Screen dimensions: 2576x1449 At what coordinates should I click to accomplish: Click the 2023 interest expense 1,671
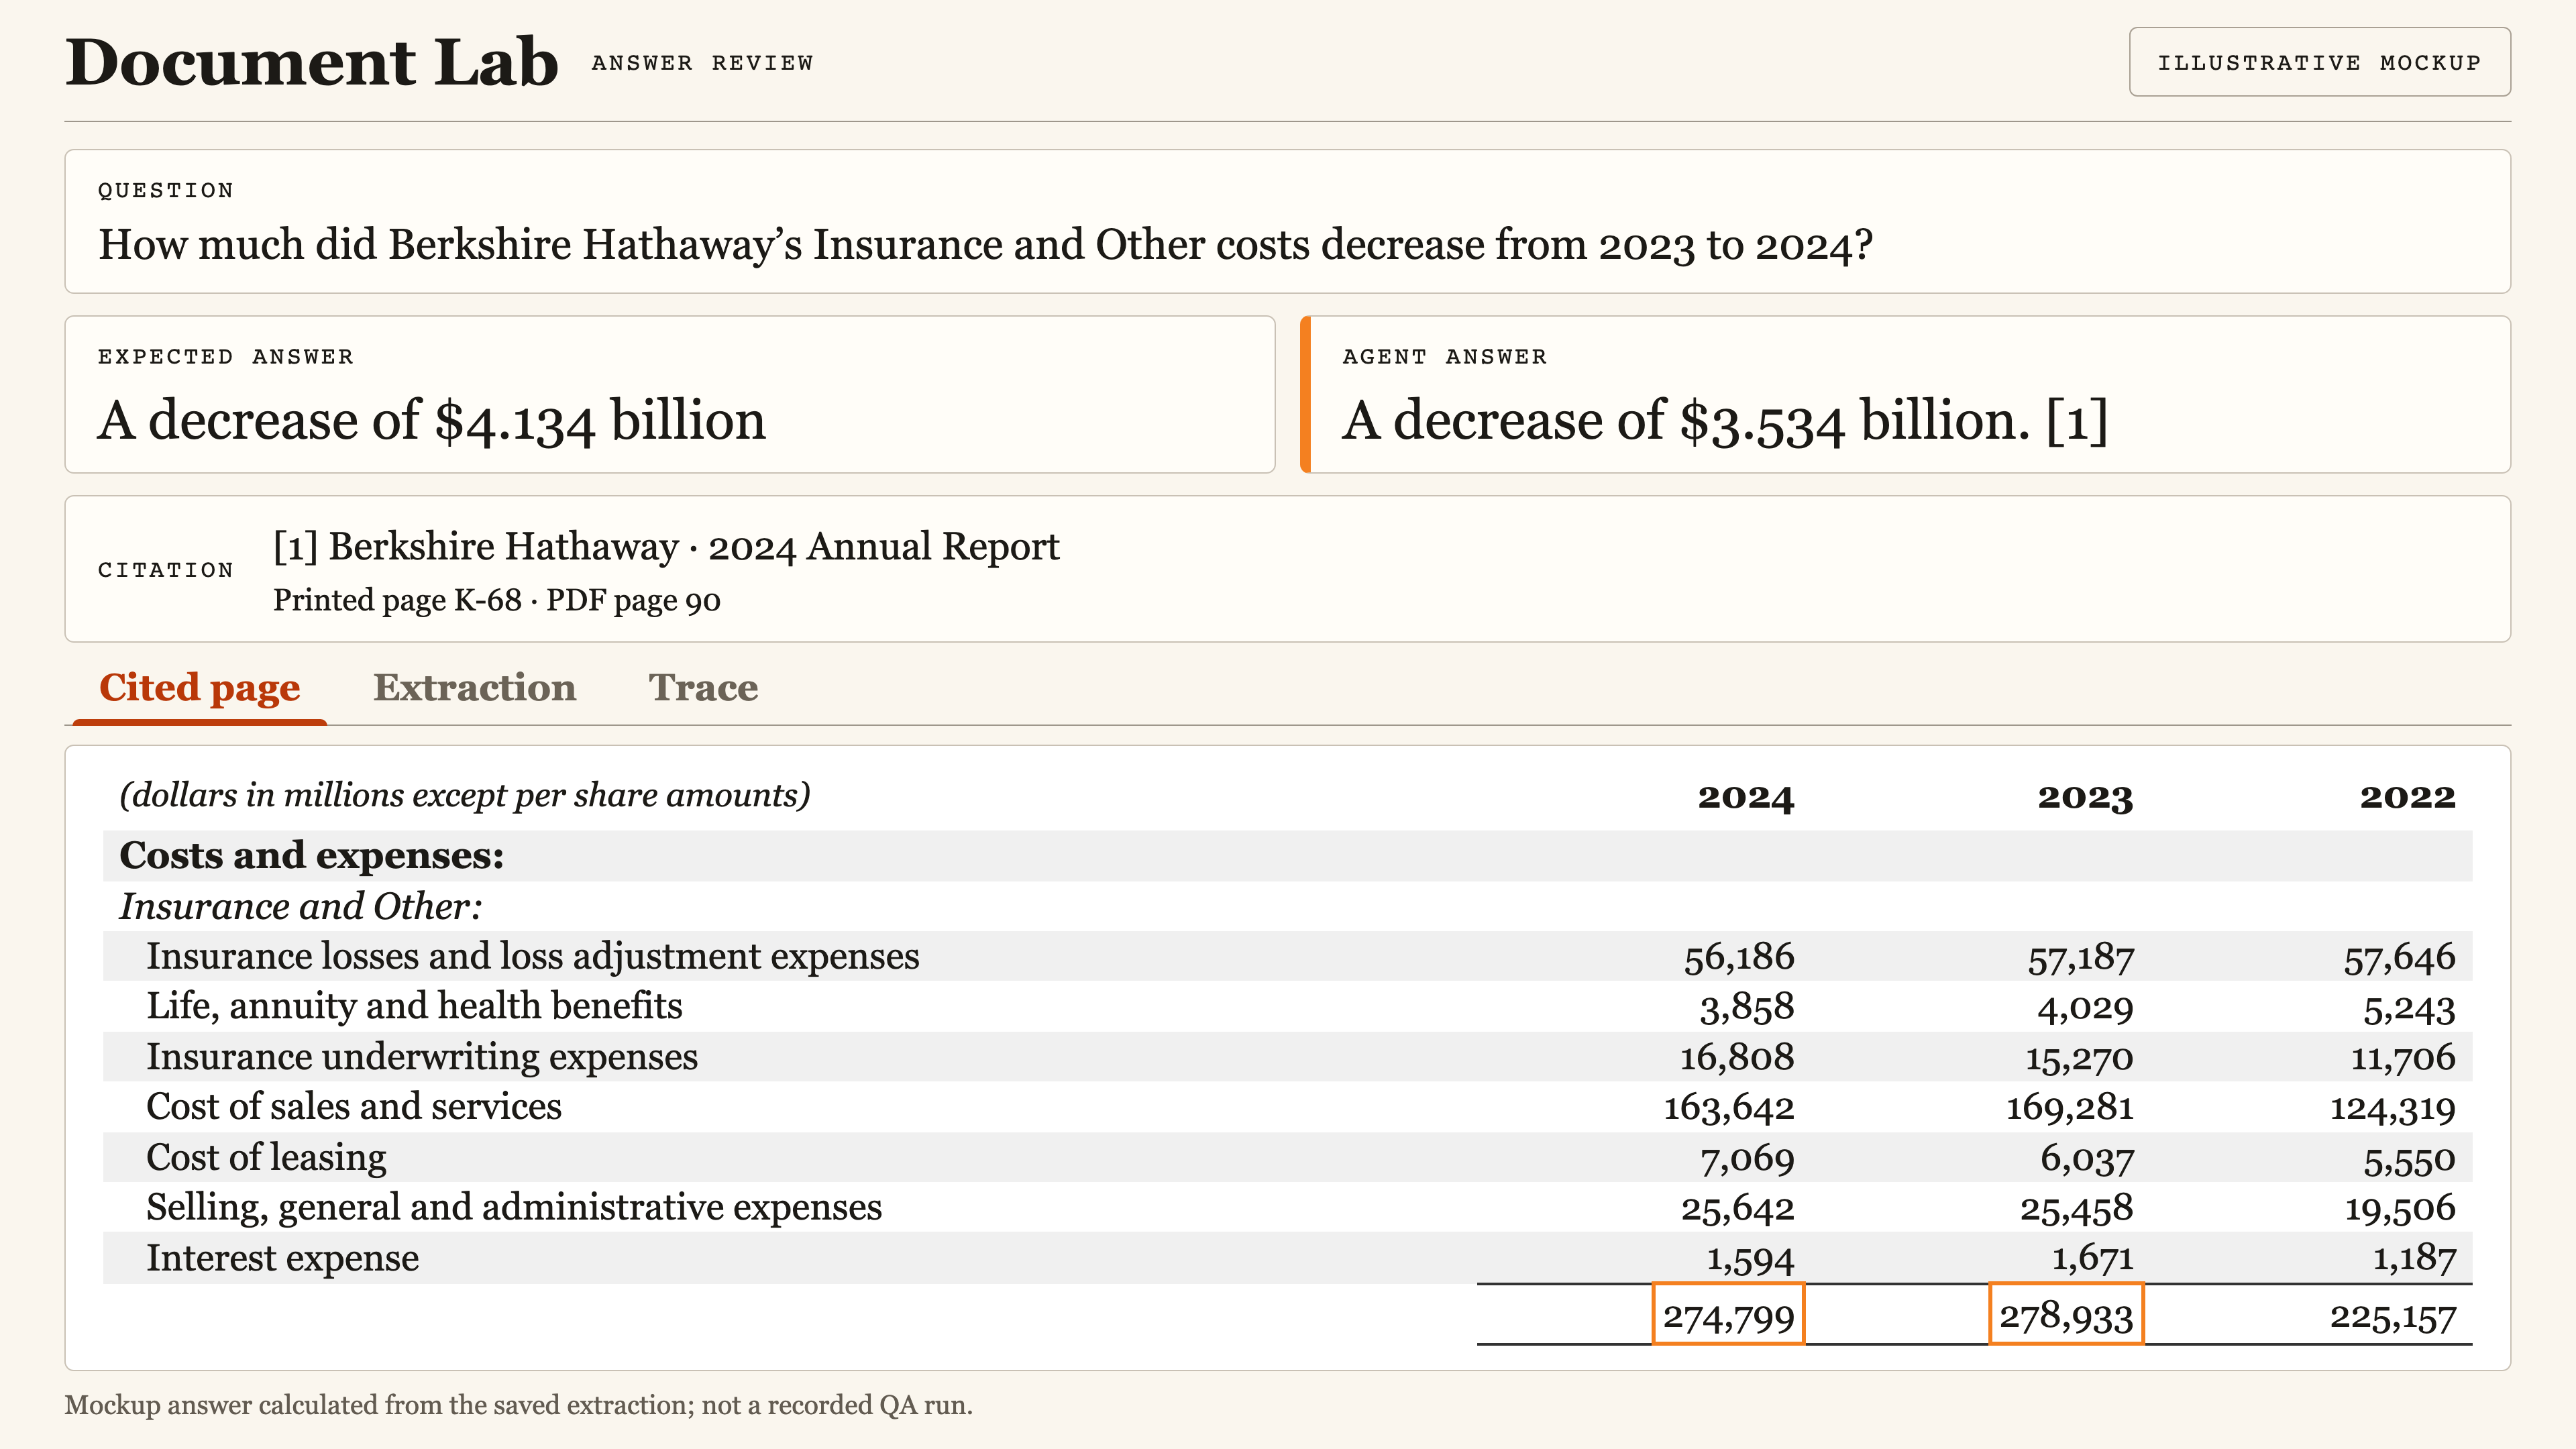click(2093, 1259)
